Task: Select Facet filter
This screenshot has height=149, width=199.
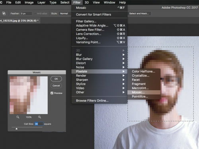Action: pyautogui.click(x=144, y=80)
